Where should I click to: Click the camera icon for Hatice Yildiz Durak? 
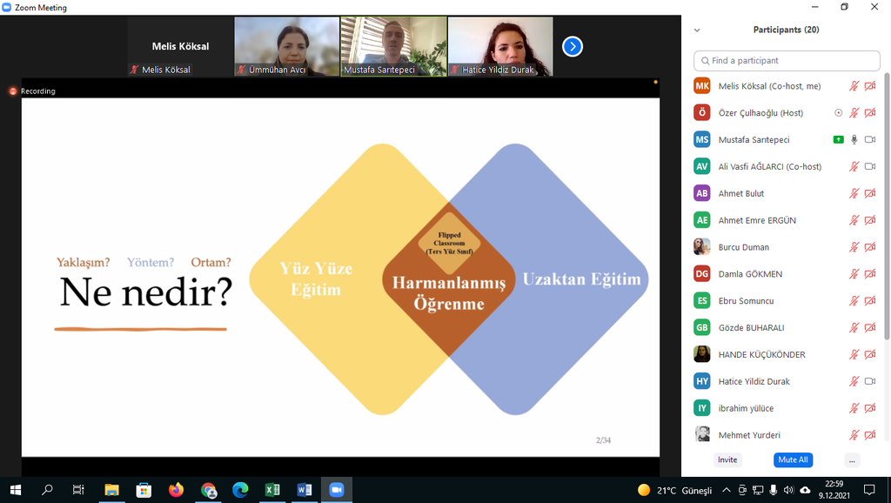coord(870,381)
